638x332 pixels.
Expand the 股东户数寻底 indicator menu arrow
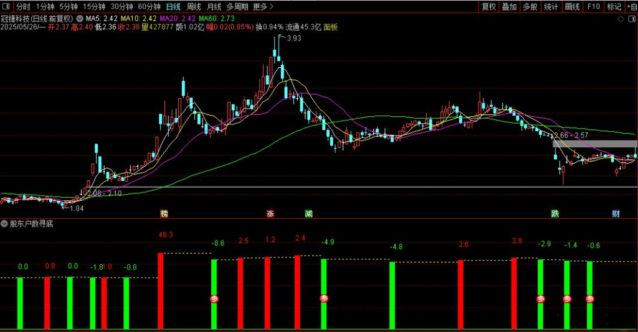5,224
